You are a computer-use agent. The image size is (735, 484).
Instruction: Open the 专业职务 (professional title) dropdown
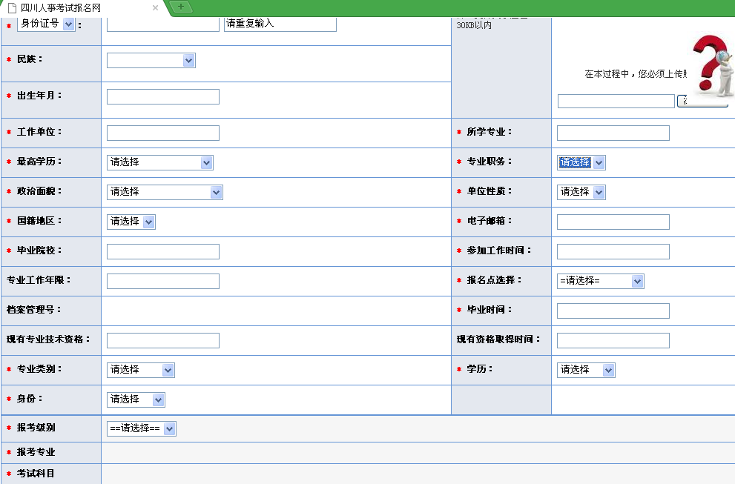[581, 162]
